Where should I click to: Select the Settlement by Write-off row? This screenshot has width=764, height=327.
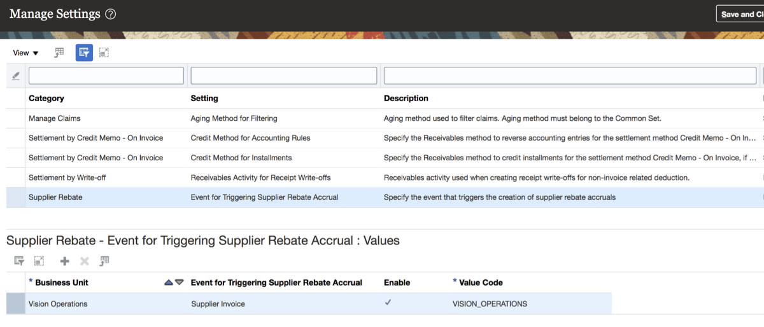point(67,177)
